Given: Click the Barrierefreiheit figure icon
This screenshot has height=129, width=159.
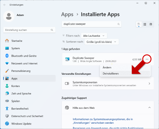Looking at the screenshot, I should [x=7, y=109].
